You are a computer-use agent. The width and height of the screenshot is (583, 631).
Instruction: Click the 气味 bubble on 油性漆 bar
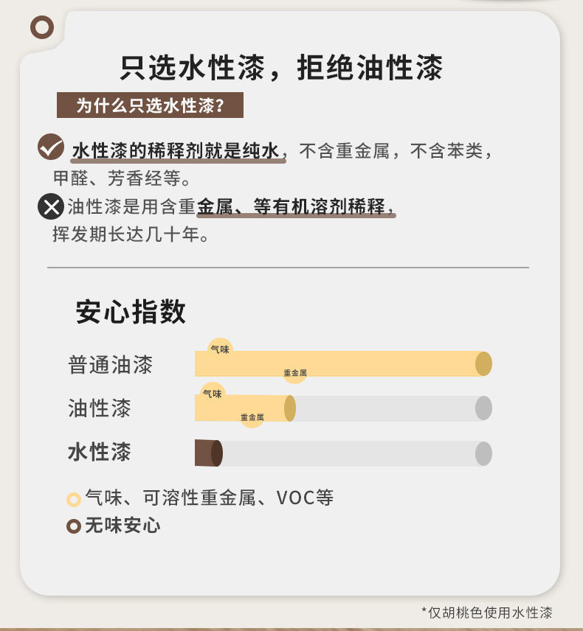[213, 394]
